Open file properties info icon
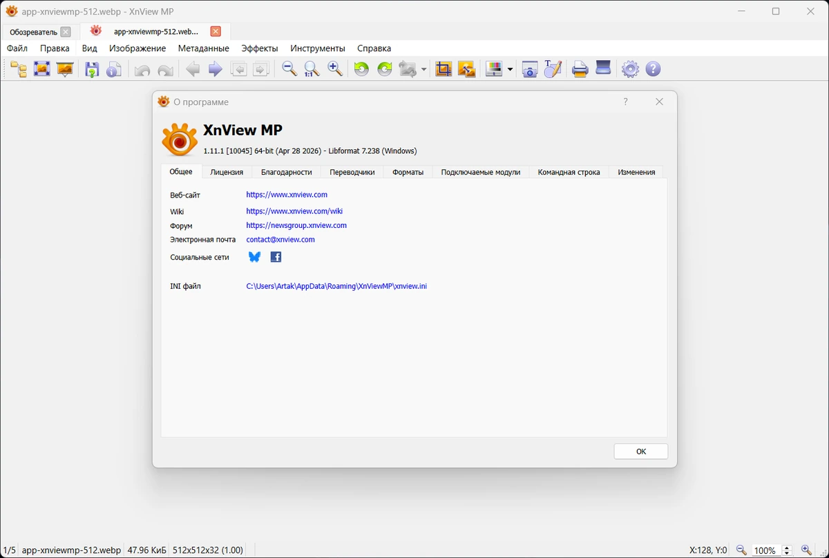829x558 pixels. click(114, 69)
